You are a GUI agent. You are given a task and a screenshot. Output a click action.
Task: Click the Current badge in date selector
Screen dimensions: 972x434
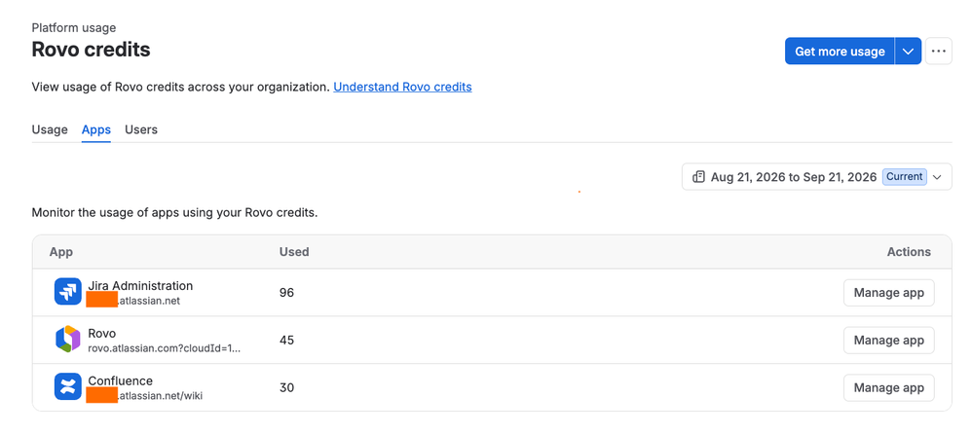point(905,177)
